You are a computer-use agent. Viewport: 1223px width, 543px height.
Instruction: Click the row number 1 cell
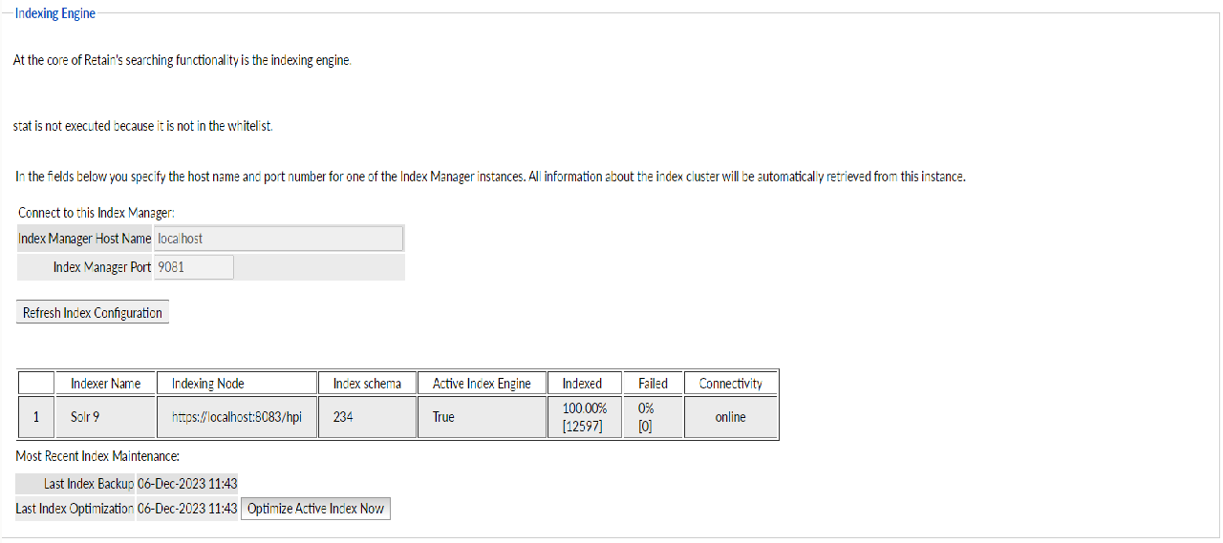tap(36, 417)
